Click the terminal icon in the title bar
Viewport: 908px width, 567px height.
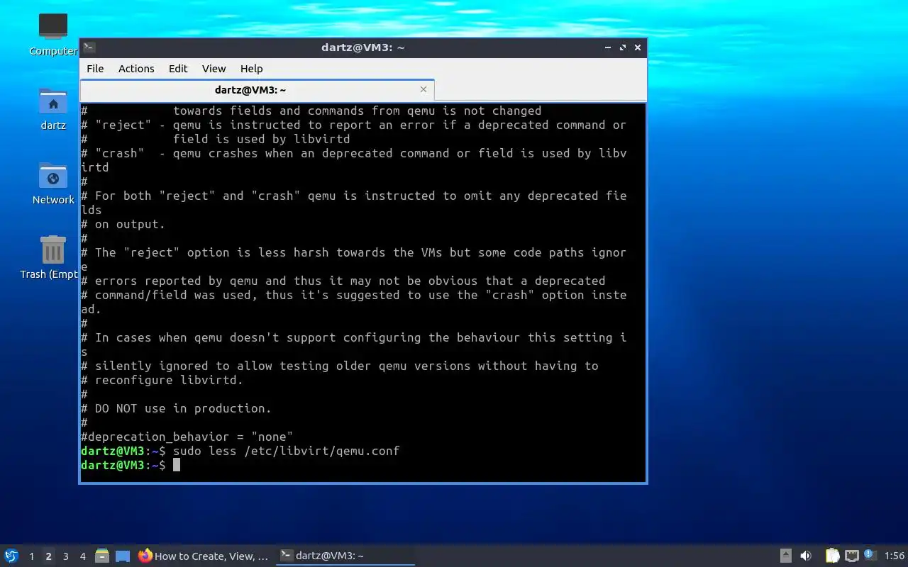pyautogui.click(x=89, y=47)
